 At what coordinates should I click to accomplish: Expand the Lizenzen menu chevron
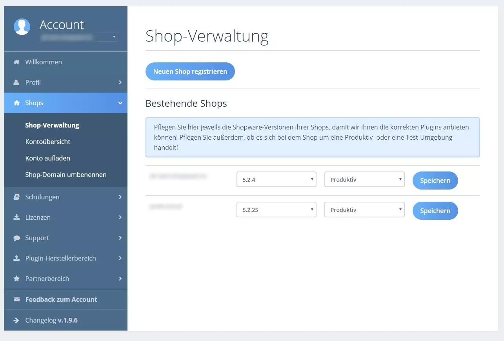[120, 217]
